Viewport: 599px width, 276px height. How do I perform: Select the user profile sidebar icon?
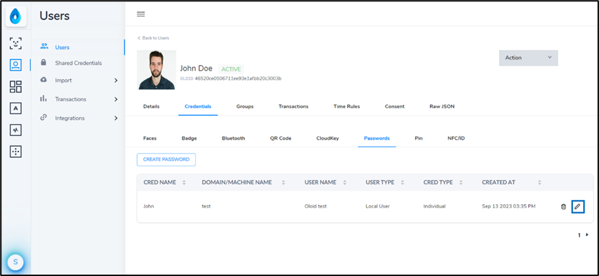click(16, 65)
